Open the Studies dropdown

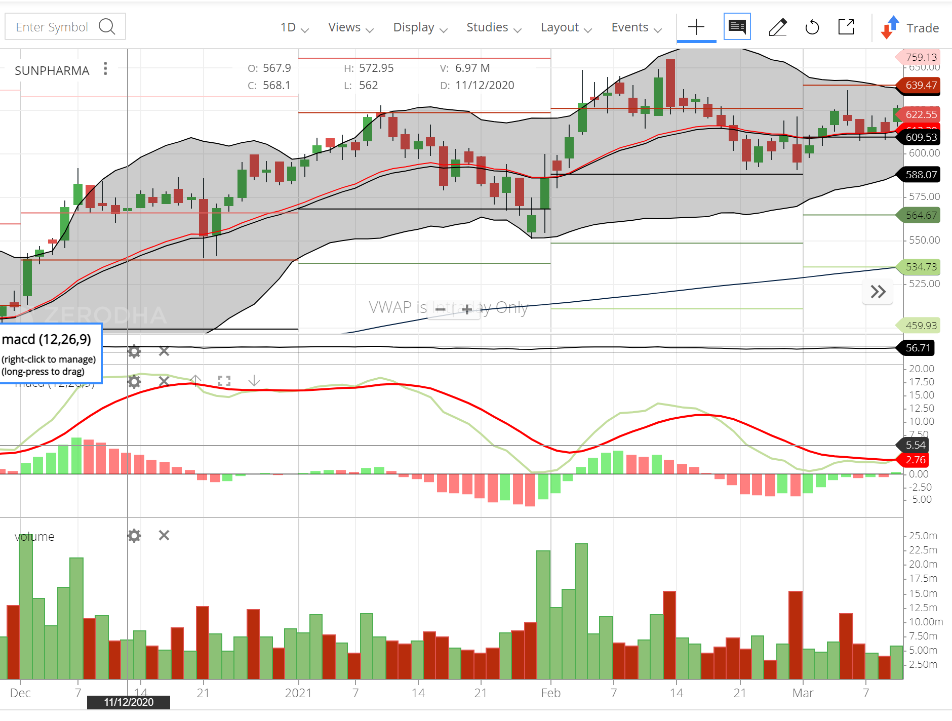click(x=494, y=27)
